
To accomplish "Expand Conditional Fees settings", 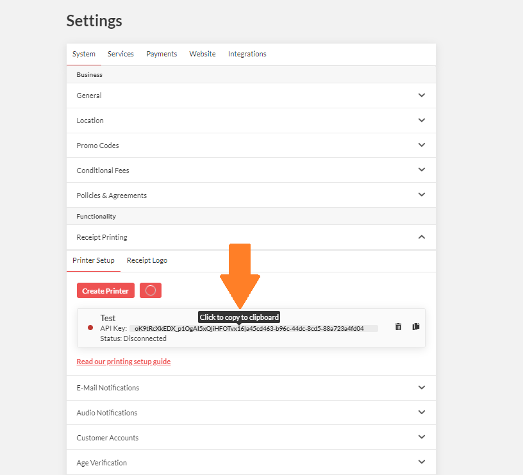I will click(x=251, y=171).
